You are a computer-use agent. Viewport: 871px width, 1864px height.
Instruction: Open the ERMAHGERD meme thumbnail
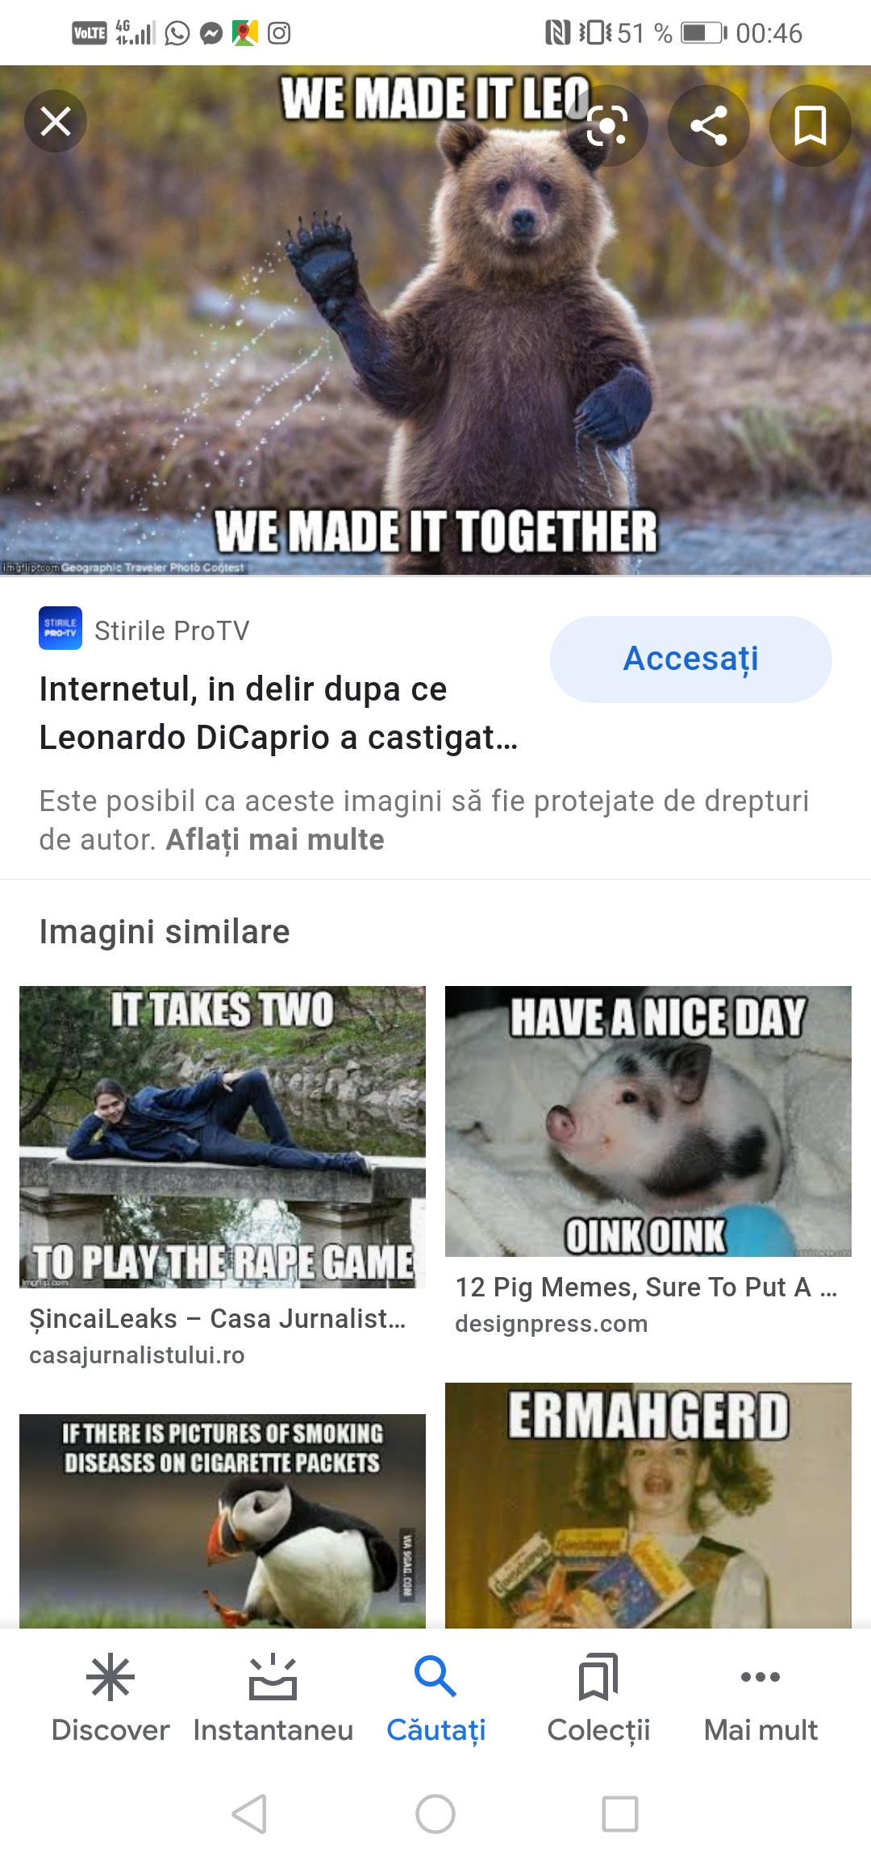coord(648,1505)
